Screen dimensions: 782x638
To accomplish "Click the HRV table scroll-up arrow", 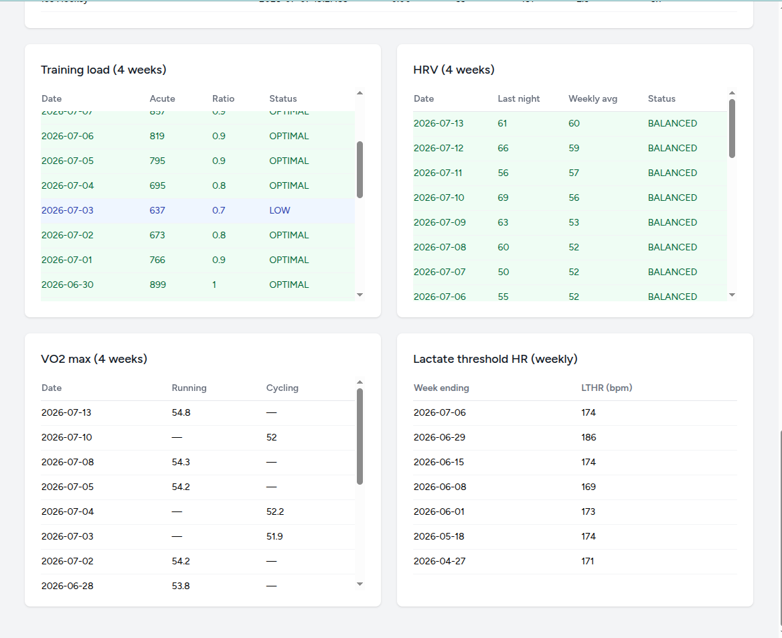I will click(x=732, y=93).
